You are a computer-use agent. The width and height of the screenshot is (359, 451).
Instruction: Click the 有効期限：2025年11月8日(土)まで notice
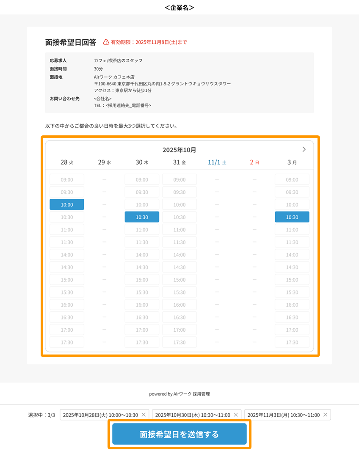149,42
